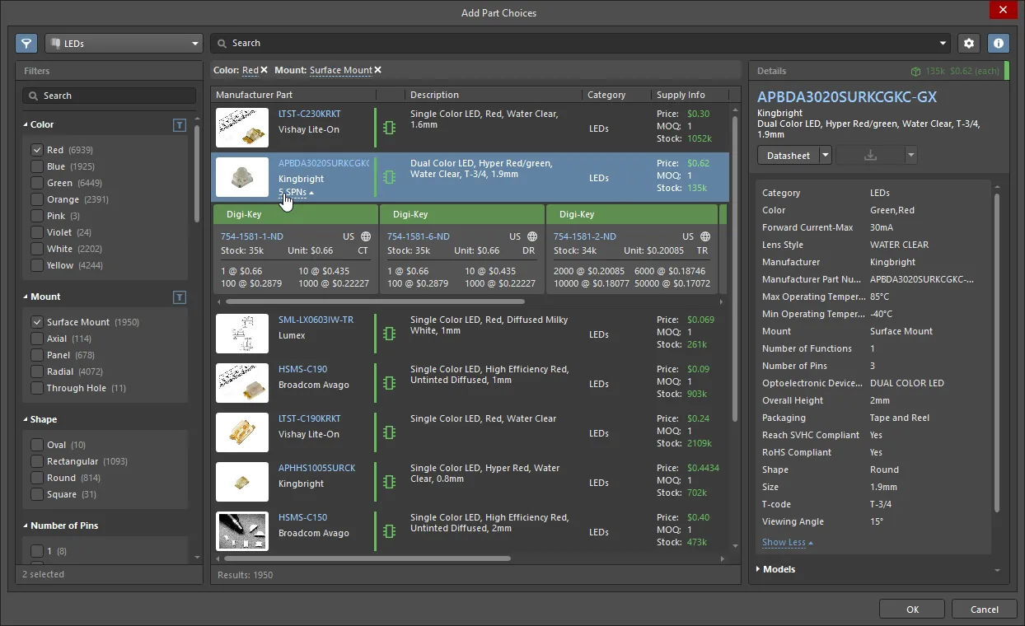This screenshot has width=1025, height=626.
Task: Collapse the Mount filter group
Action: (25, 297)
